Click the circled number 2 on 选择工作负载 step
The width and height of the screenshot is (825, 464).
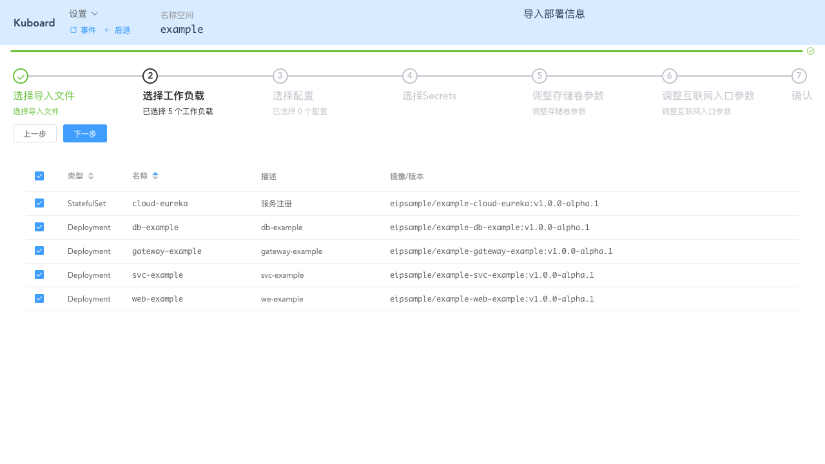pos(150,75)
